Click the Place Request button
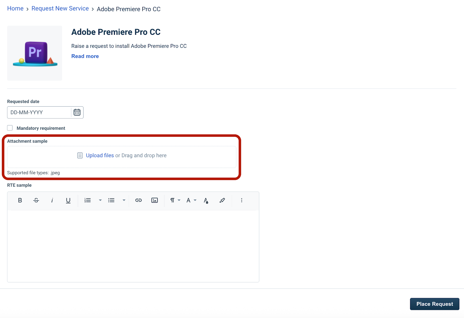 [x=434, y=304]
